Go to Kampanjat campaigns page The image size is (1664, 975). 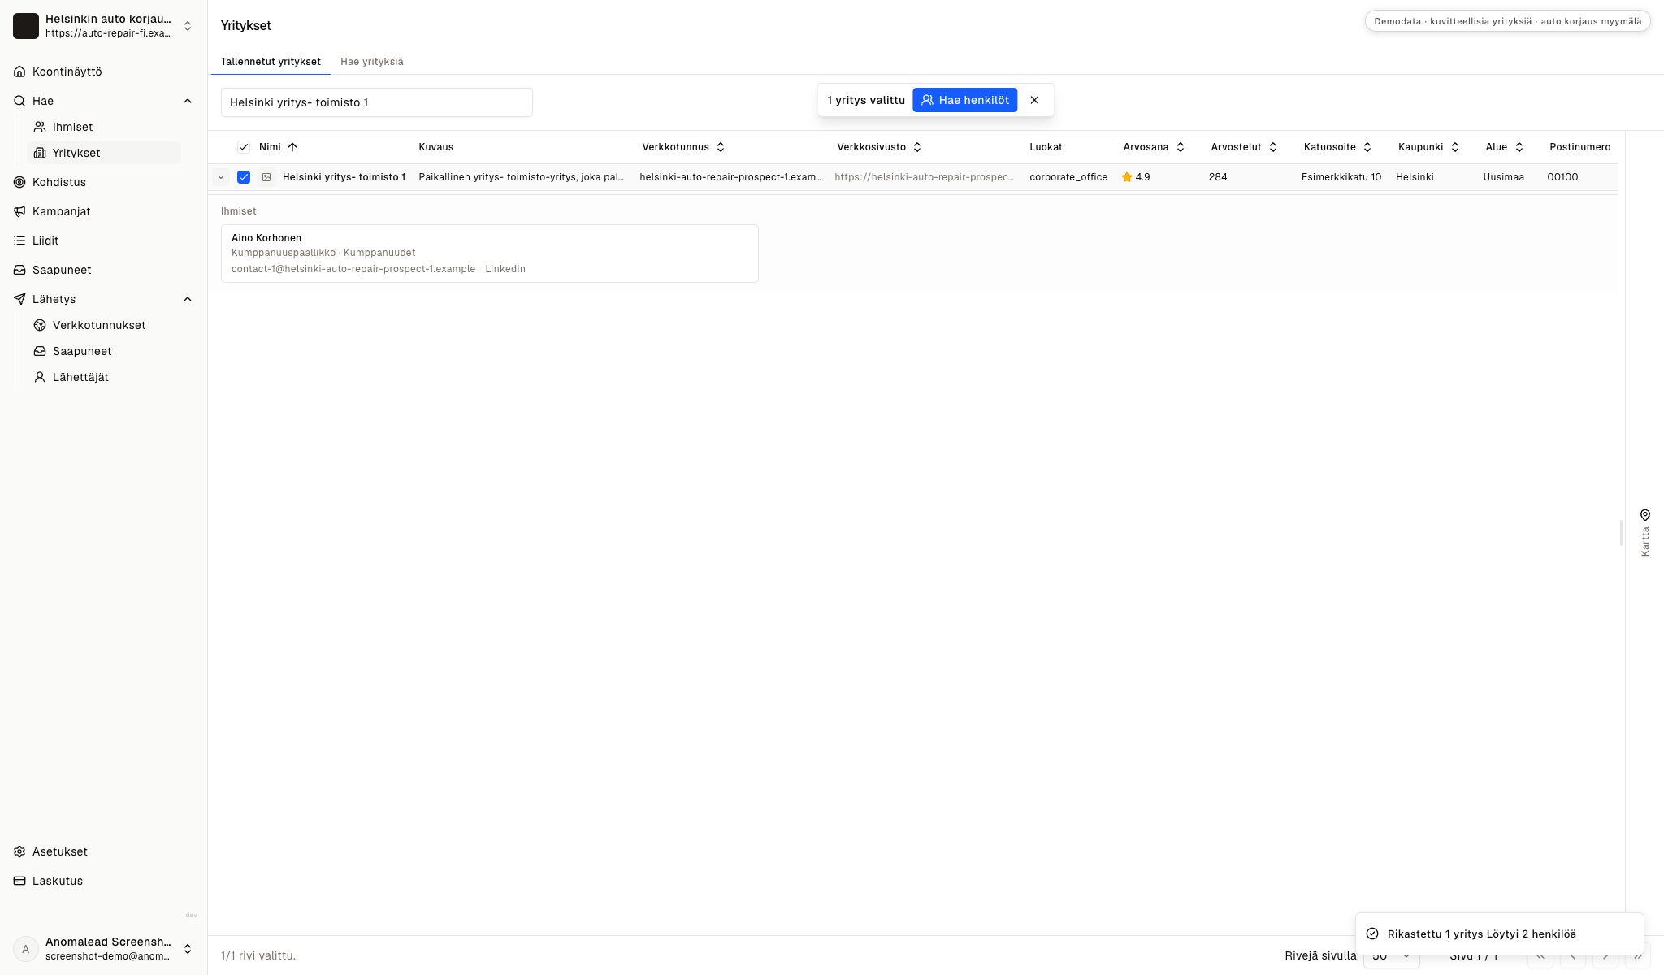pyautogui.click(x=61, y=211)
